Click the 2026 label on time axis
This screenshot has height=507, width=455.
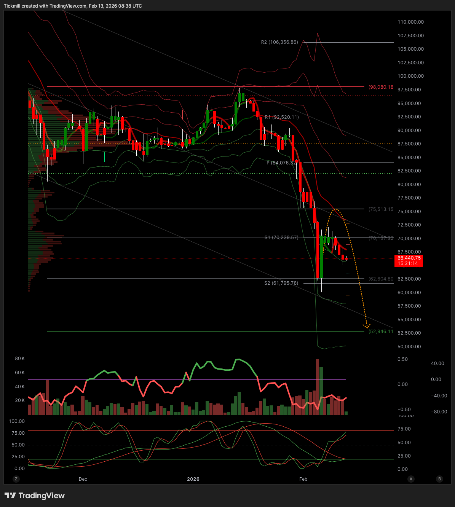[193, 479]
